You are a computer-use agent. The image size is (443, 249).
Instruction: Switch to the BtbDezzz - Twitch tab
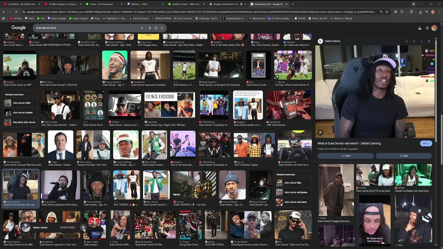point(145,4)
